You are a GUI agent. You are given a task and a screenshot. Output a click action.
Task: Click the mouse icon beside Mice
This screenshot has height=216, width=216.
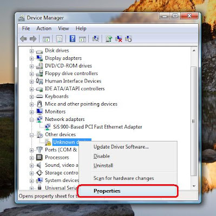pos(40,104)
